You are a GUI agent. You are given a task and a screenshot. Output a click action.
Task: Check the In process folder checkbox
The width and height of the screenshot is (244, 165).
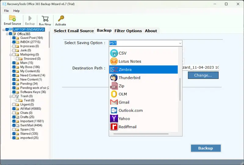[14, 46]
